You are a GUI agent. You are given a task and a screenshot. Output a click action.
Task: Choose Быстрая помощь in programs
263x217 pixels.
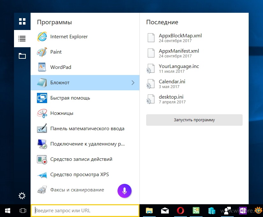coord(85,98)
